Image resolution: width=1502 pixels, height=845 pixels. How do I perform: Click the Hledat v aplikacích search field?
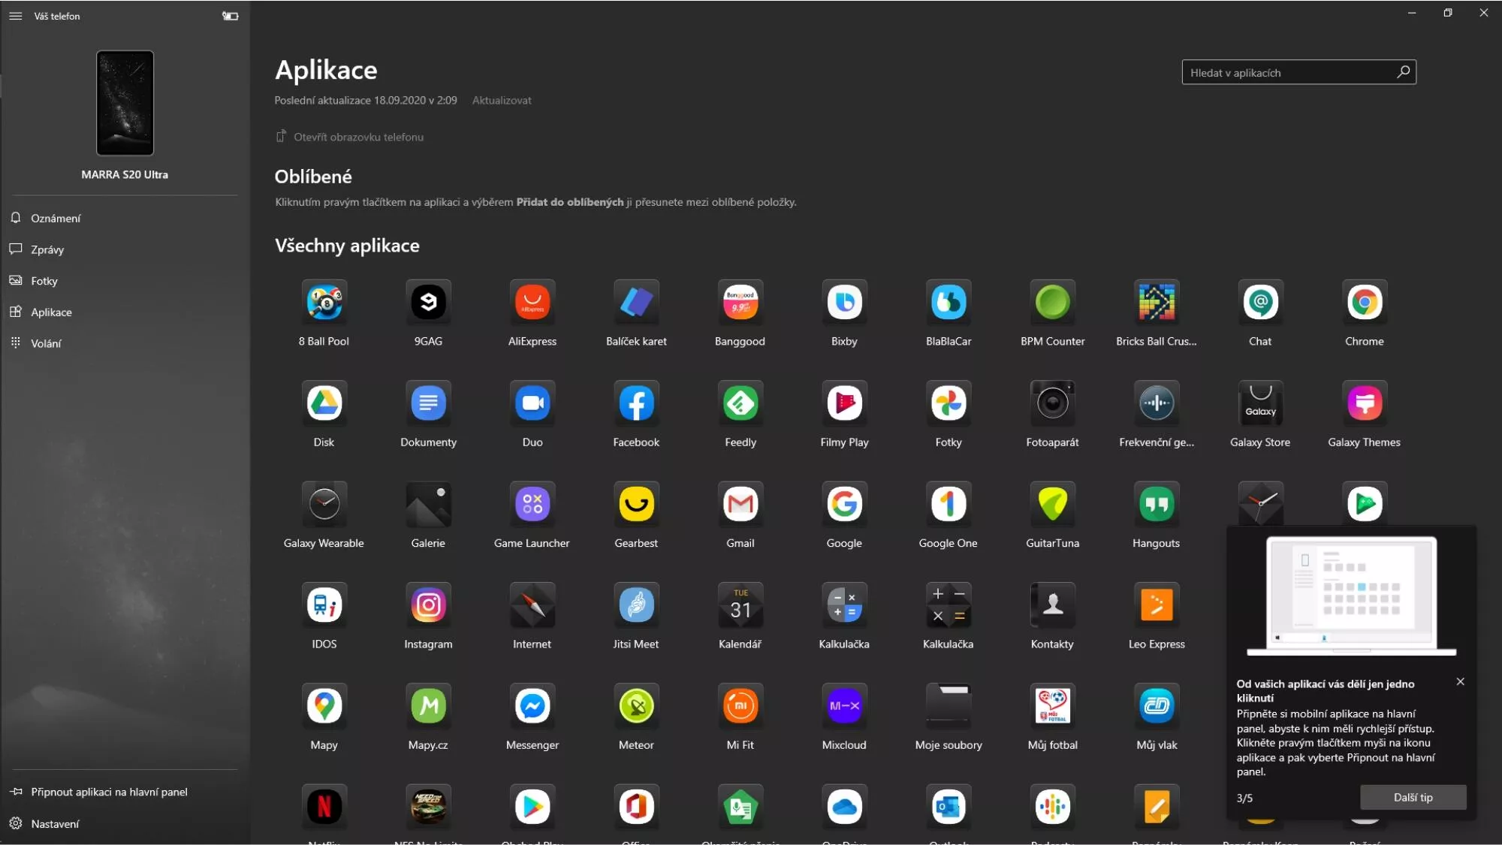click(x=1298, y=72)
